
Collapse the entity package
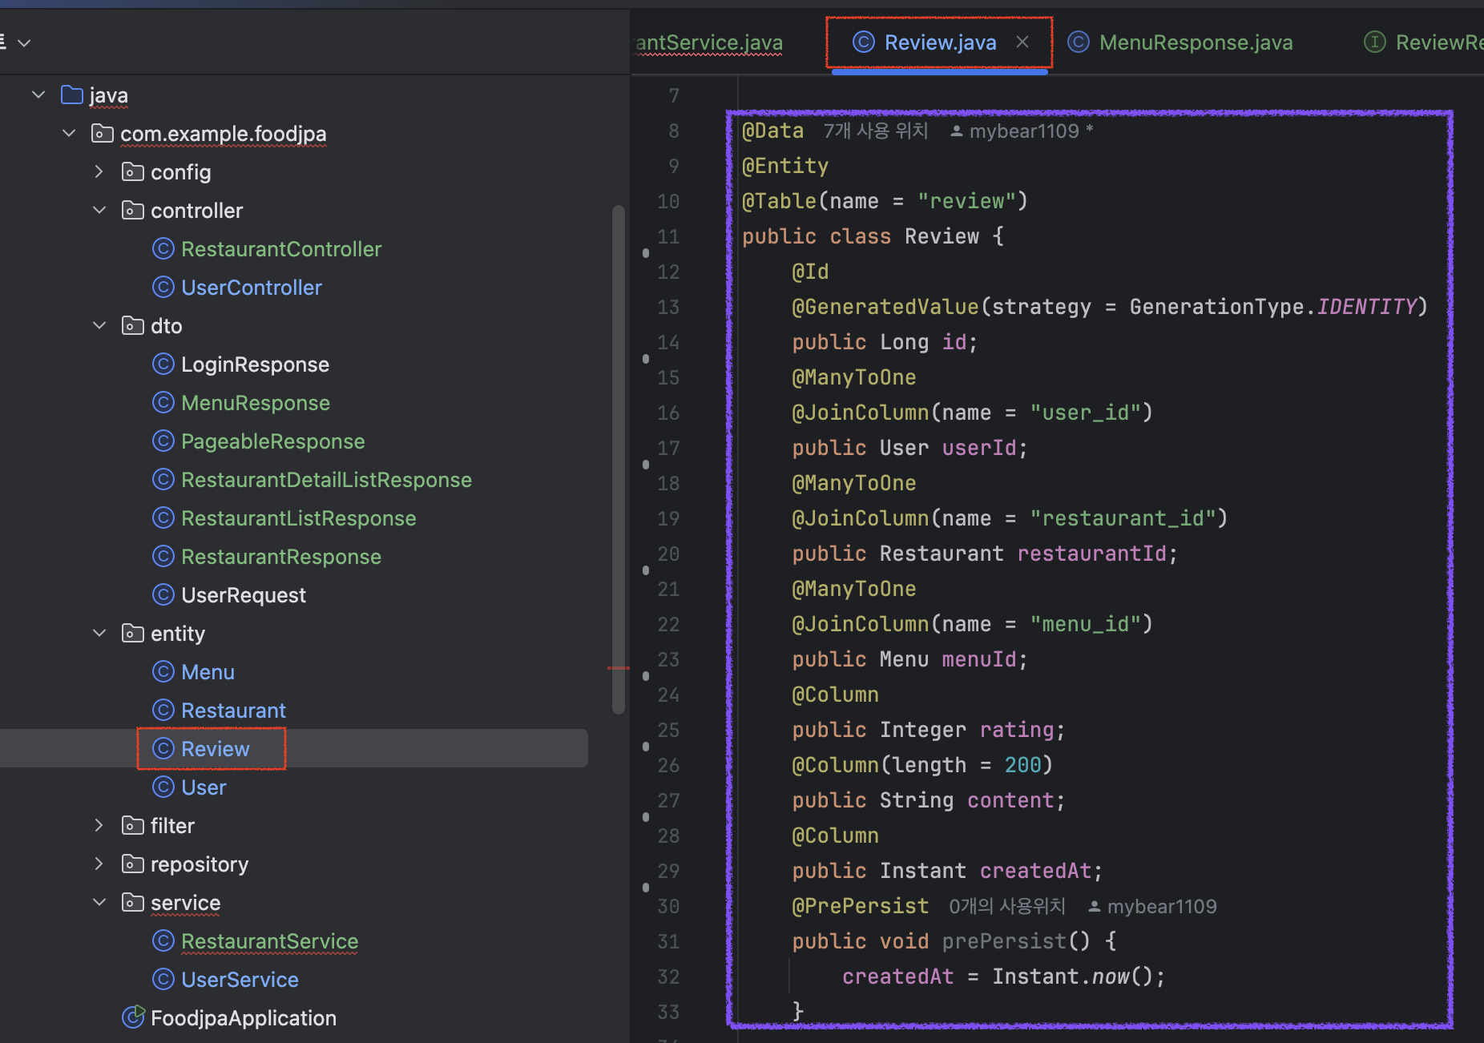99,633
